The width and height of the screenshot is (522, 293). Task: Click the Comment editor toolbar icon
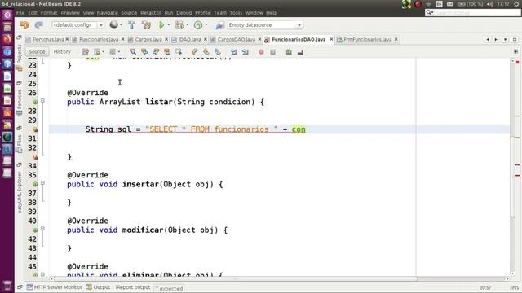click(x=289, y=52)
